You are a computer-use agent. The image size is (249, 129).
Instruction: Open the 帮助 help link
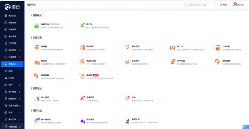[223, 5]
